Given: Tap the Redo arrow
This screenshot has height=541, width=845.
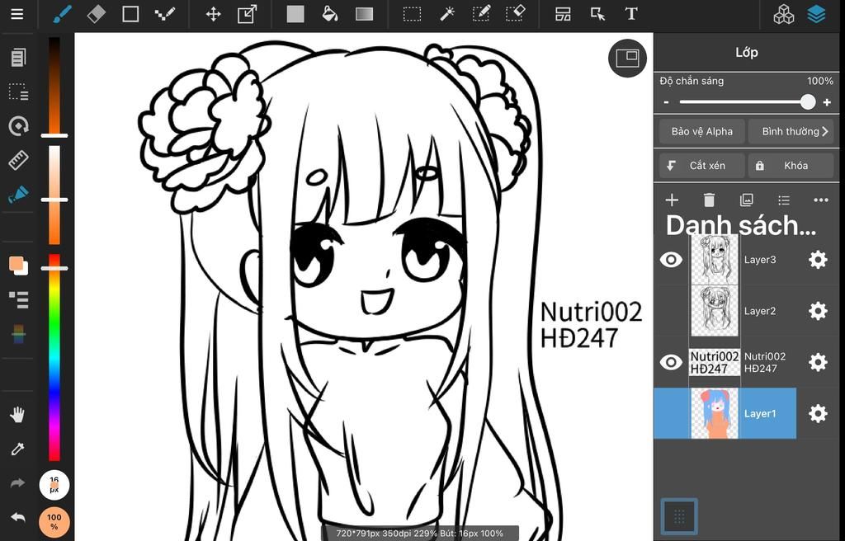Looking at the screenshot, I should tap(18, 483).
